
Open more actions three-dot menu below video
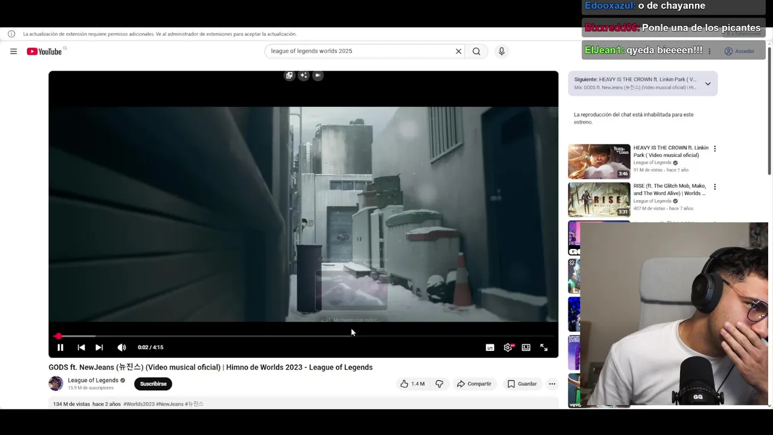tap(552, 384)
